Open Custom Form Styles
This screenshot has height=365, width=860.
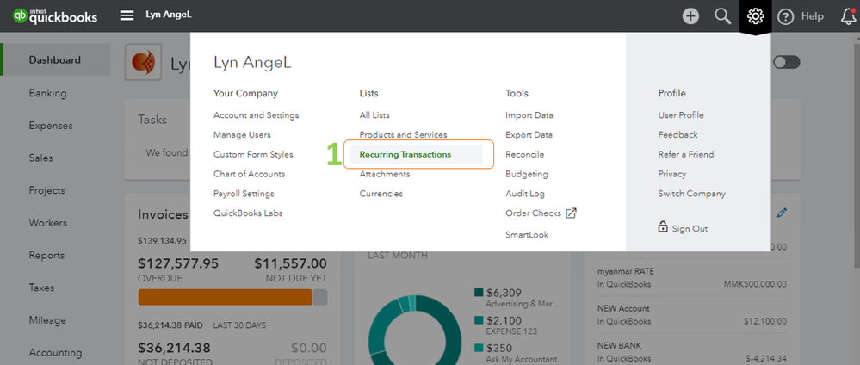[x=253, y=154]
